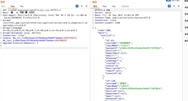Click the "userList":[ JSON line

pyautogui.click(x=107, y=35)
